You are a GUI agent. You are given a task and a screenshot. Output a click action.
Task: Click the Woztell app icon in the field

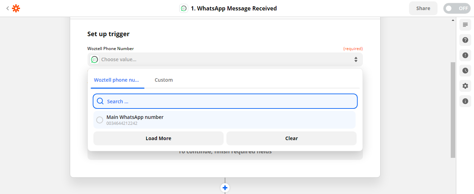click(94, 59)
